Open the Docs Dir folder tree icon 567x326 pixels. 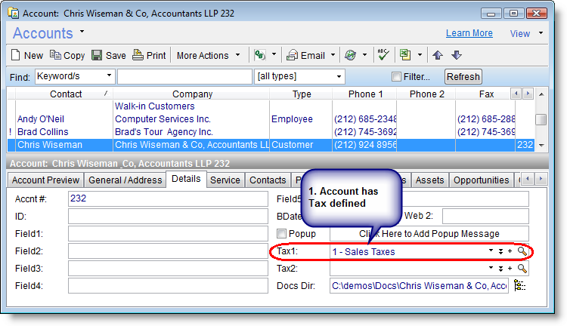click(x=520, y=286)
